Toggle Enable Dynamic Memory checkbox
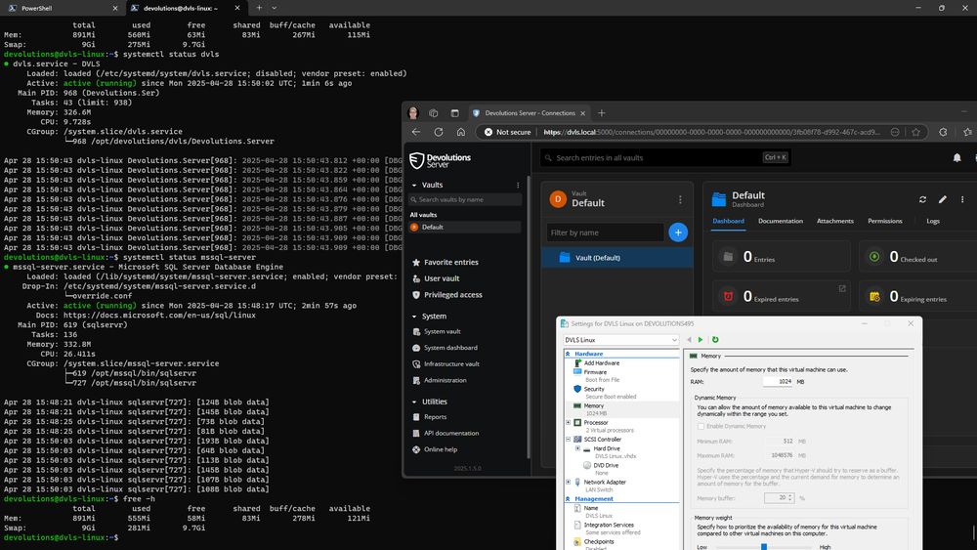The height and width of the screenshot is (550, 977). 701,426
